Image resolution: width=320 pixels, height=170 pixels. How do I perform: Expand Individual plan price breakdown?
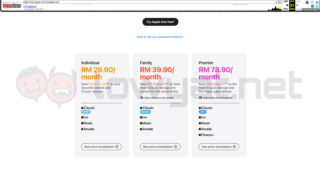(101, 147)
